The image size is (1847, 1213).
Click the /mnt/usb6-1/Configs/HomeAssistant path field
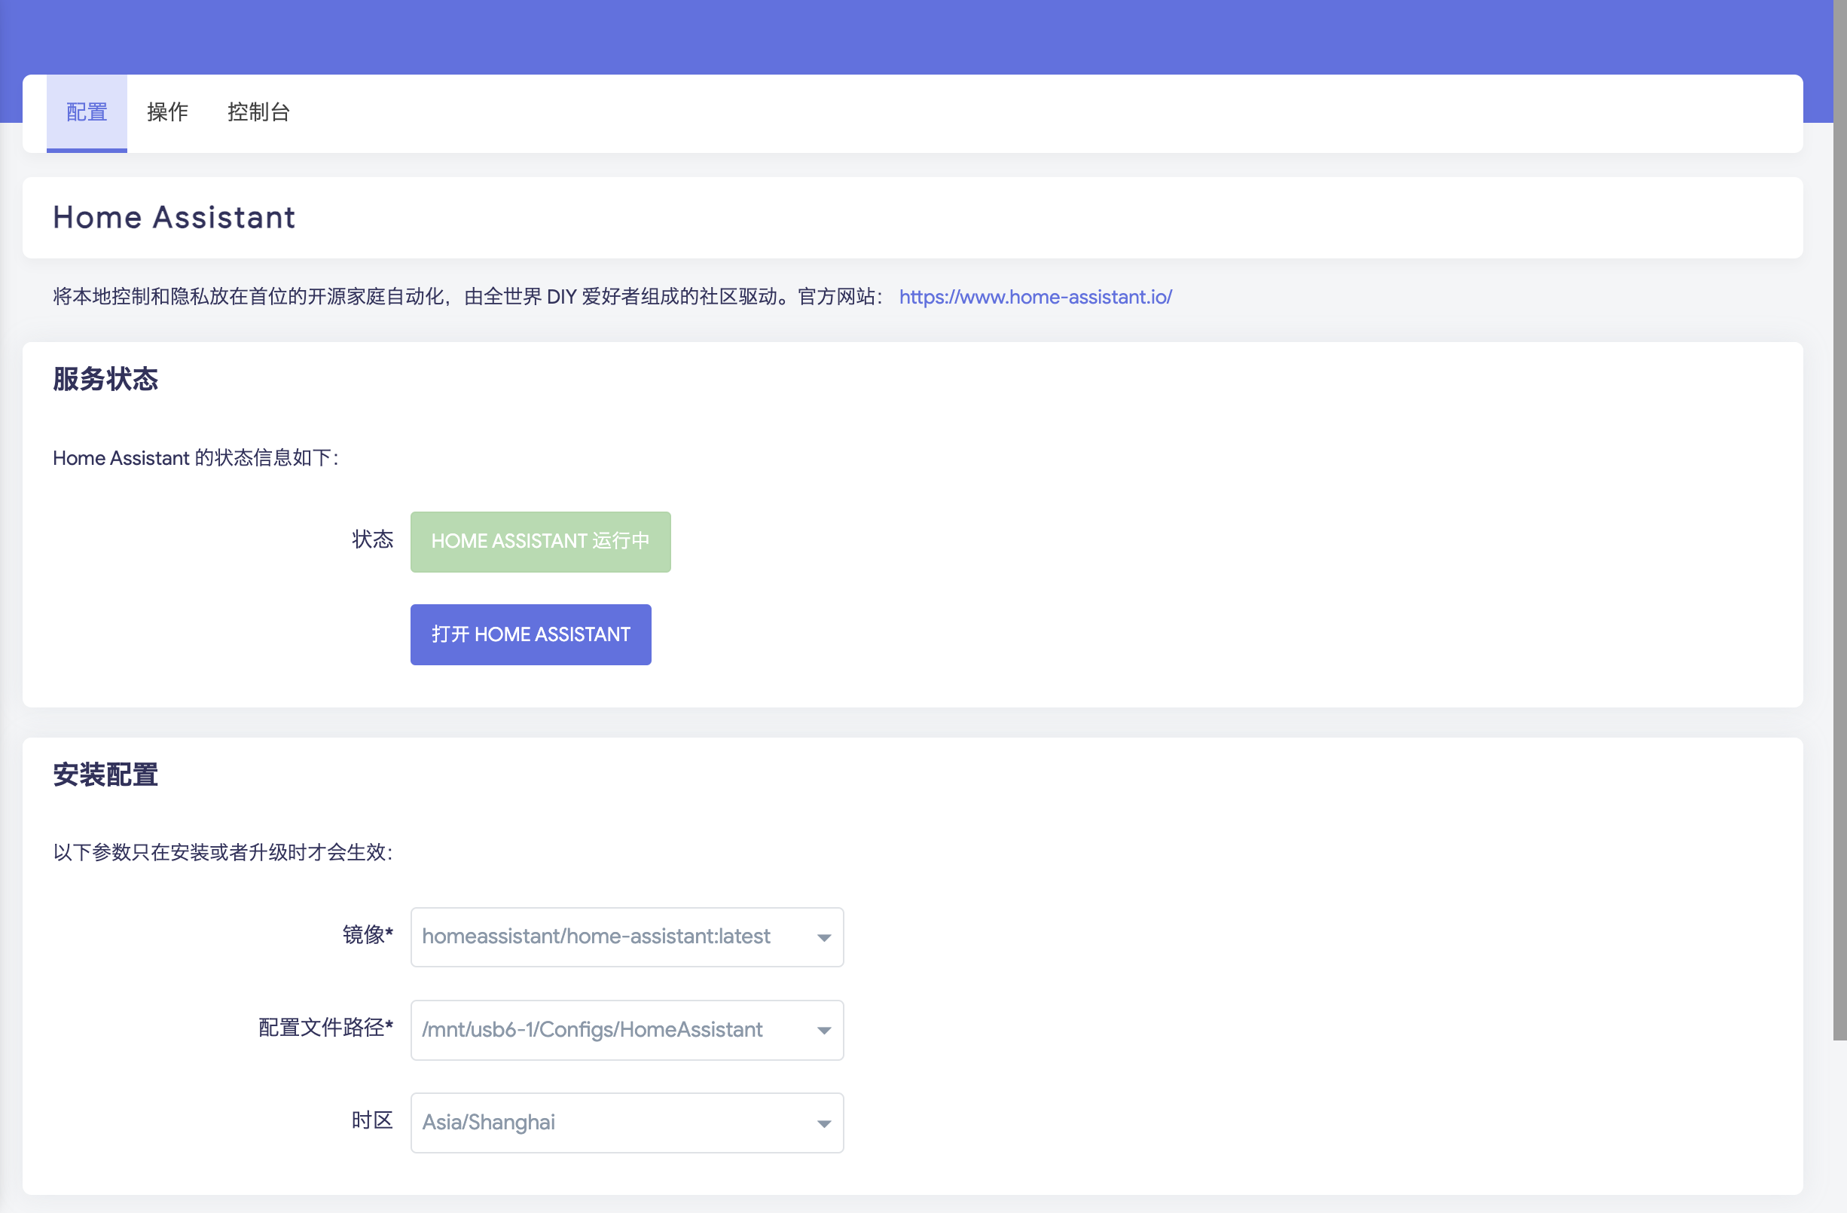(x=627, y=1031)
